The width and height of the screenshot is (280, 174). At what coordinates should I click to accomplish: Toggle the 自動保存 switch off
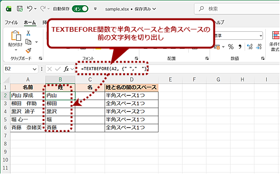80,9
